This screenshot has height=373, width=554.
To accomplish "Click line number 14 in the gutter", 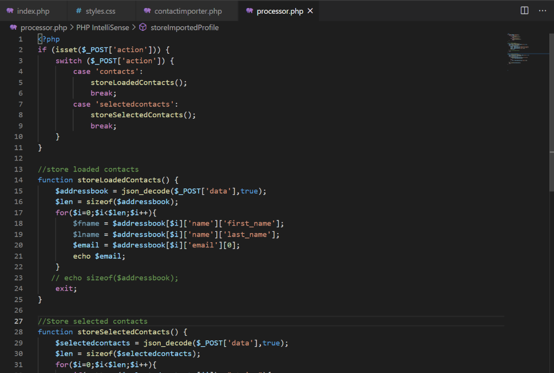I will coord(18,180).
